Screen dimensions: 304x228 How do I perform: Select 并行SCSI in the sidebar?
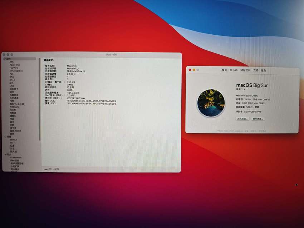pos(15,107)
